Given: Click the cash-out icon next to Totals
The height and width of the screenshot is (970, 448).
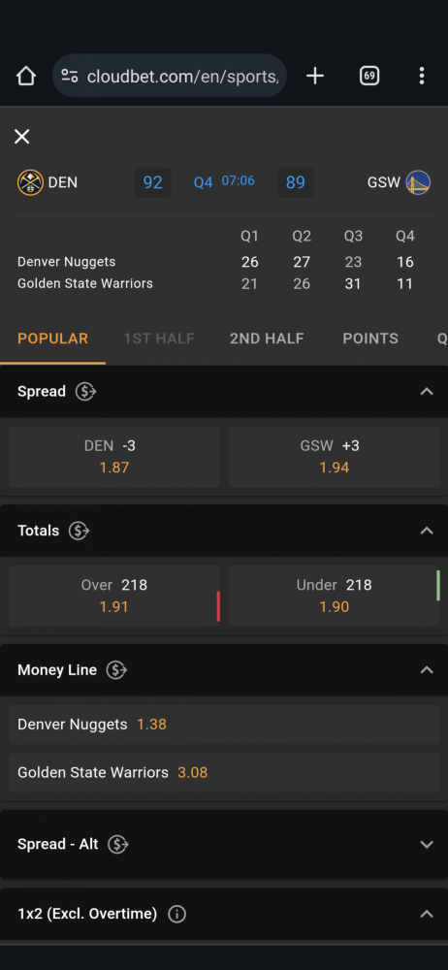Looking at the screenshot, I should point(80,531).
